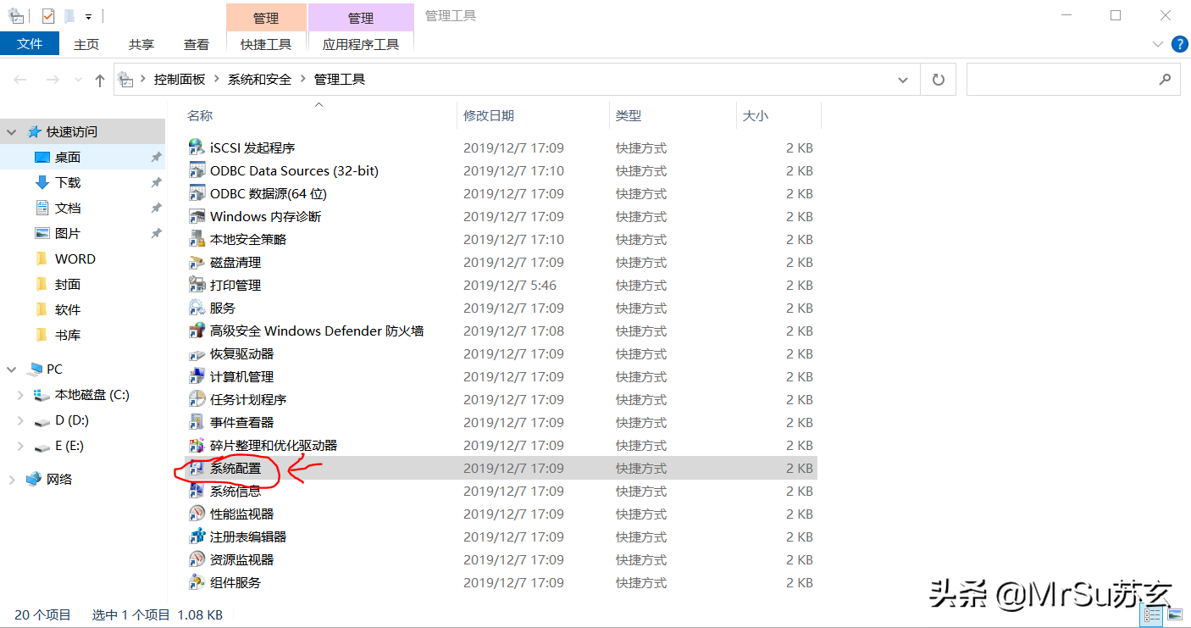1191x628 pixels.
Task: Switch to details view button
Action: click(x=1153, y=614)
